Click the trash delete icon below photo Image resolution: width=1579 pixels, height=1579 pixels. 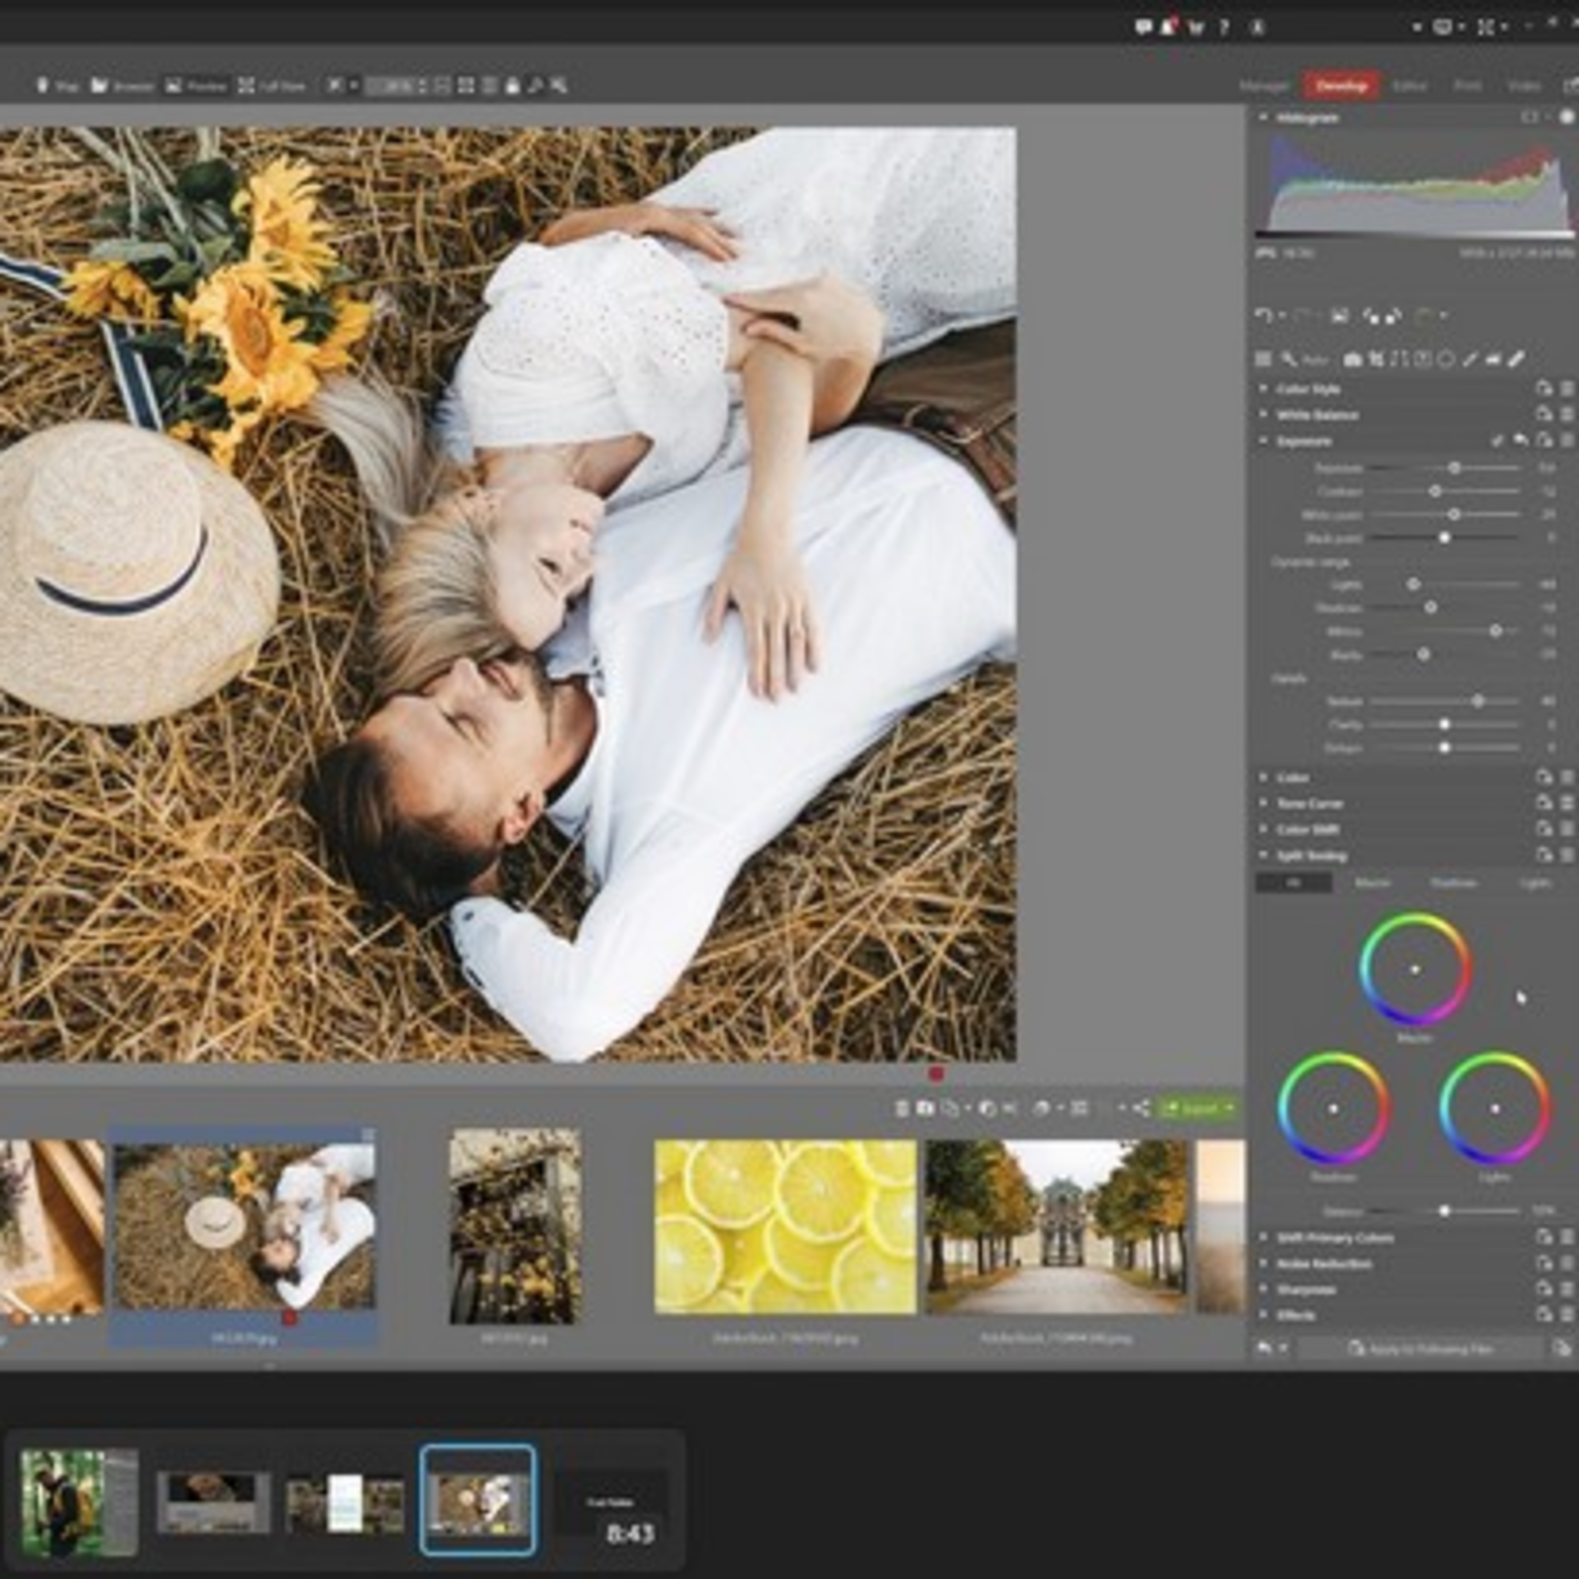pos(902,1108)
